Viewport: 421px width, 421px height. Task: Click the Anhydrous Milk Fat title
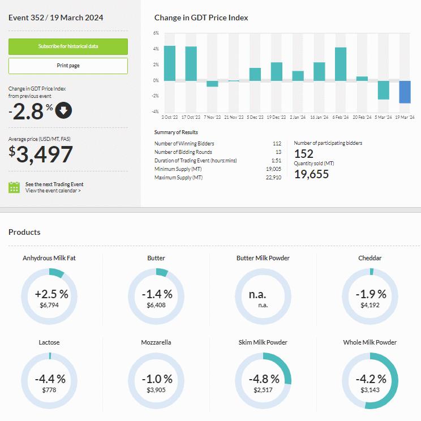[49, 258]
